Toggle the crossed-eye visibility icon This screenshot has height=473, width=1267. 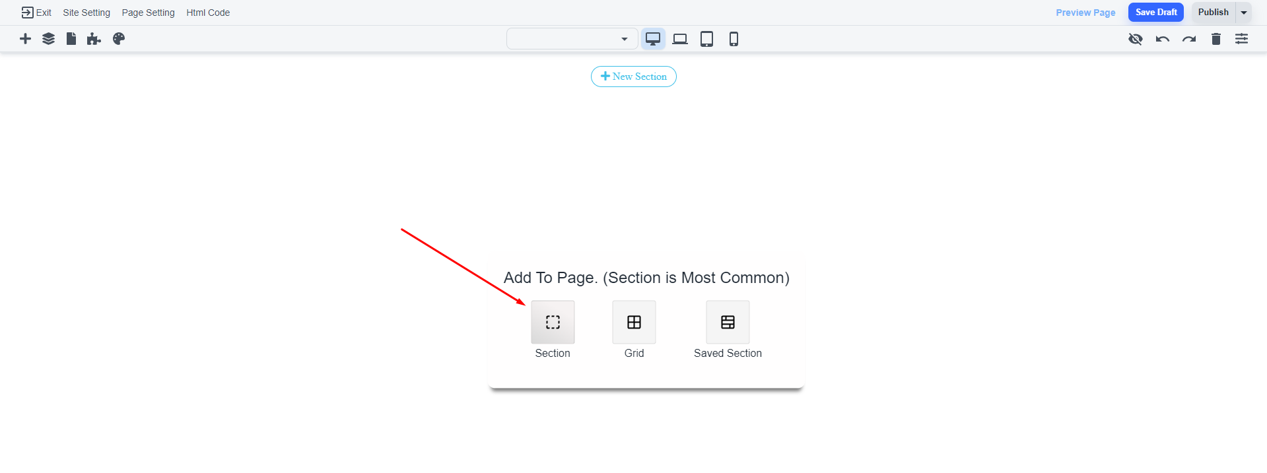pyautogui.click(x=1135, y=39)
